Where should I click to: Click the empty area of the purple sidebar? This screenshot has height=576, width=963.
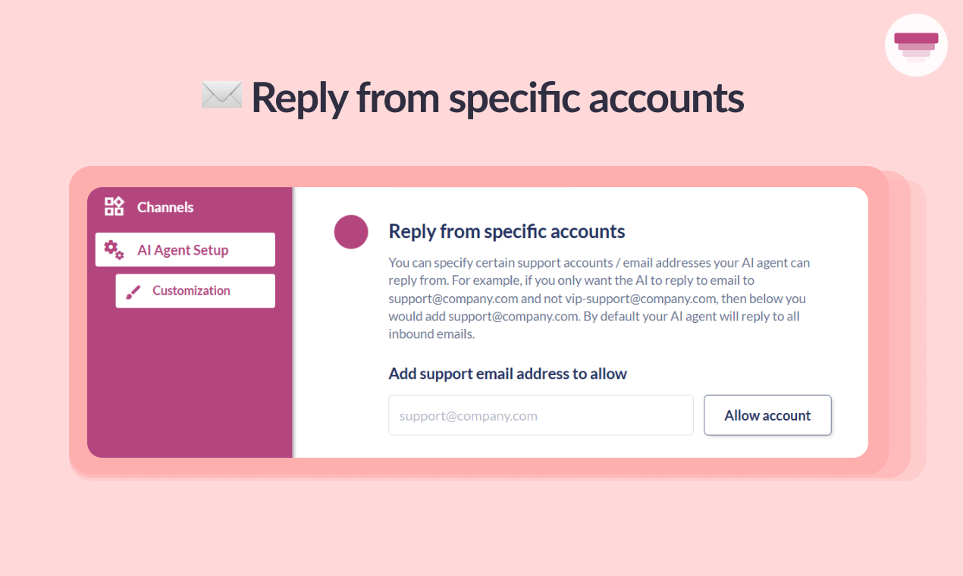click(190, 387)
